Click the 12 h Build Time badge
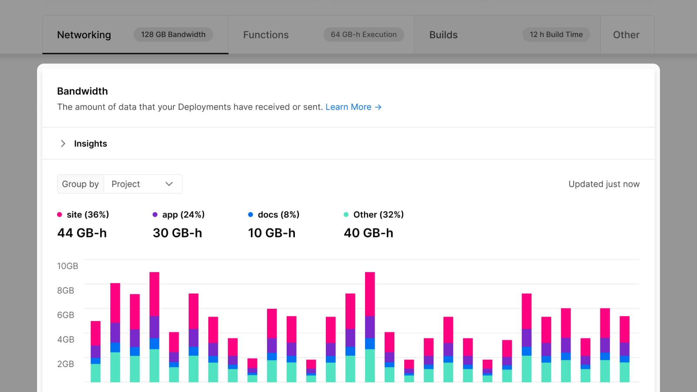Image resolution: width=697 pixels, height=392 pixels. [556, 35]
